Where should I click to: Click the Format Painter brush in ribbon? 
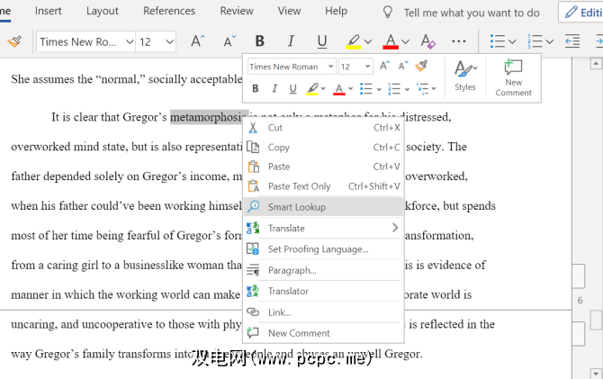click(x=13, y=42)
